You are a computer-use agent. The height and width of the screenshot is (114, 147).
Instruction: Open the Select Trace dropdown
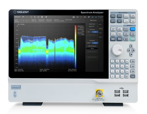[92, 26]
